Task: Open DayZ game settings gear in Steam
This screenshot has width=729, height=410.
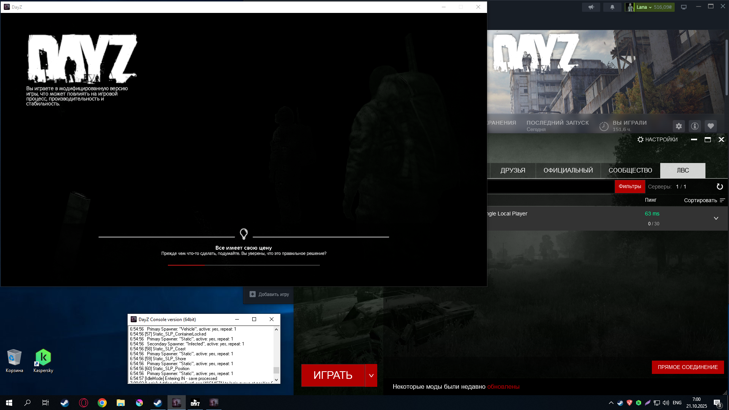Action: pos(679,126)
